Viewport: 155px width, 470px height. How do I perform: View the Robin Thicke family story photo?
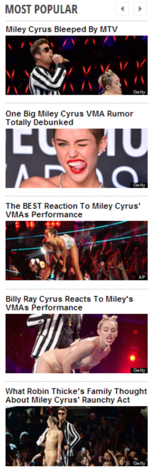[x=76, y=436]
